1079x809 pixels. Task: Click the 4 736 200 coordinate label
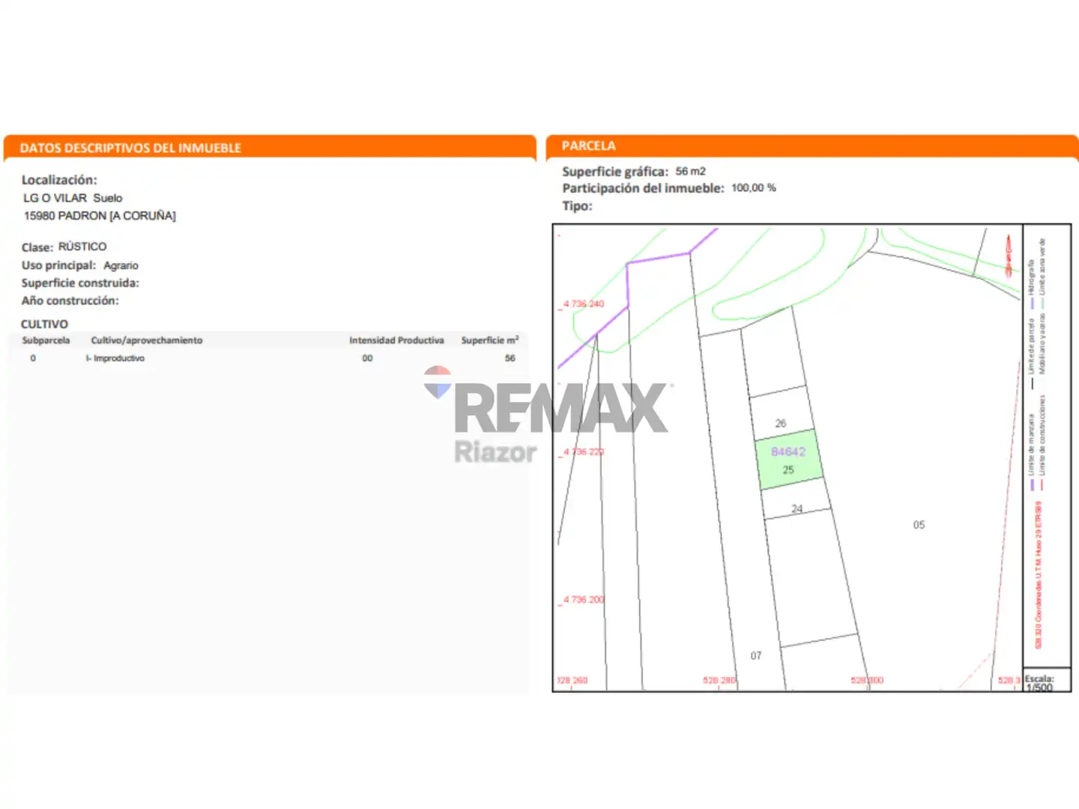click(584, 599)
